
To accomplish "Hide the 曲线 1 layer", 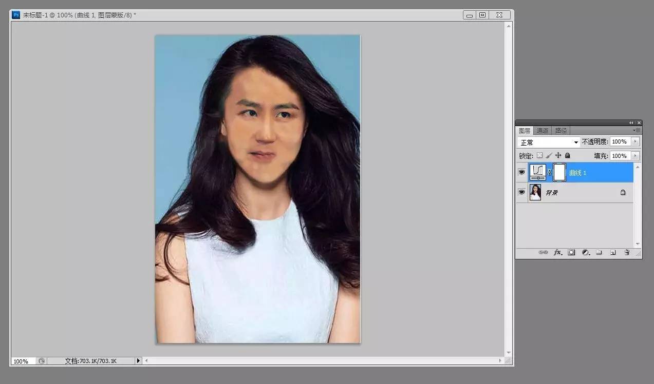I will [x=521, y=173].
